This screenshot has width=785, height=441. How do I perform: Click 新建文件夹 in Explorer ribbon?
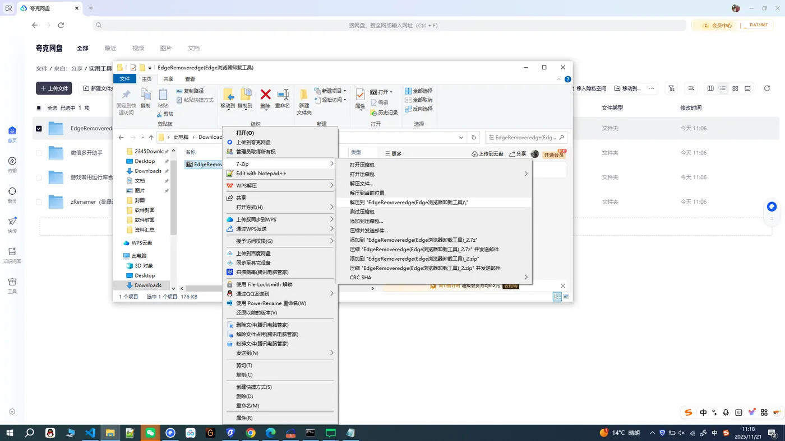(x=304, y=102)
